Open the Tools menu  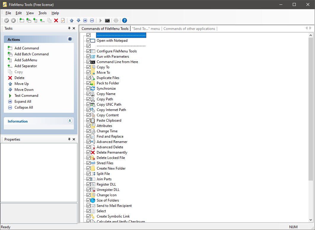click(42, 13)
